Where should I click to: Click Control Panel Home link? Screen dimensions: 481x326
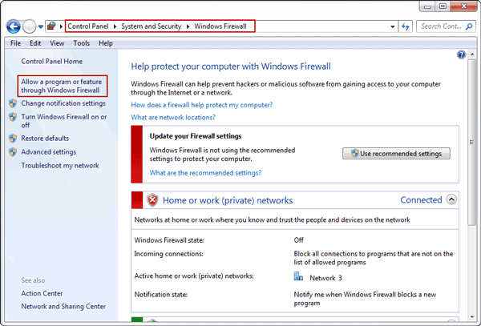[x=52, y=62]
